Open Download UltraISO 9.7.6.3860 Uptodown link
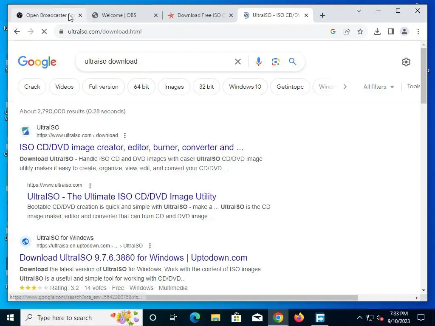This screenshot has width=435, height=326. (x=133, y=258)
